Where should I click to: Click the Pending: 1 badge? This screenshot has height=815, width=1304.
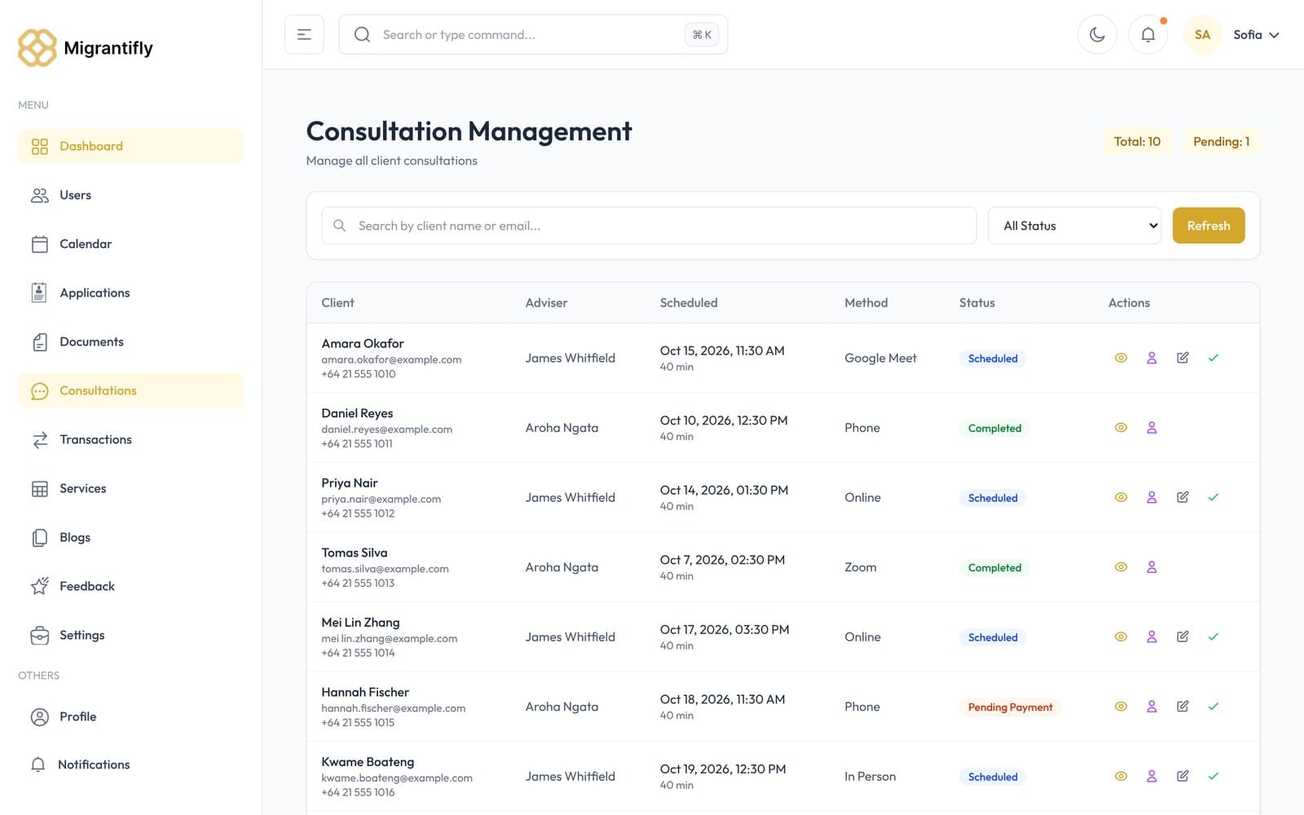click(x=1221, y=141)
